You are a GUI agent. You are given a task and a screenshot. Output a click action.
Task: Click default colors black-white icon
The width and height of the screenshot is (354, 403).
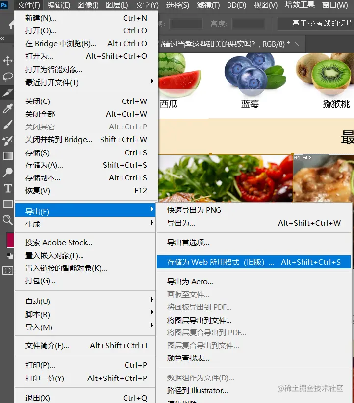(x=9, y=256)
